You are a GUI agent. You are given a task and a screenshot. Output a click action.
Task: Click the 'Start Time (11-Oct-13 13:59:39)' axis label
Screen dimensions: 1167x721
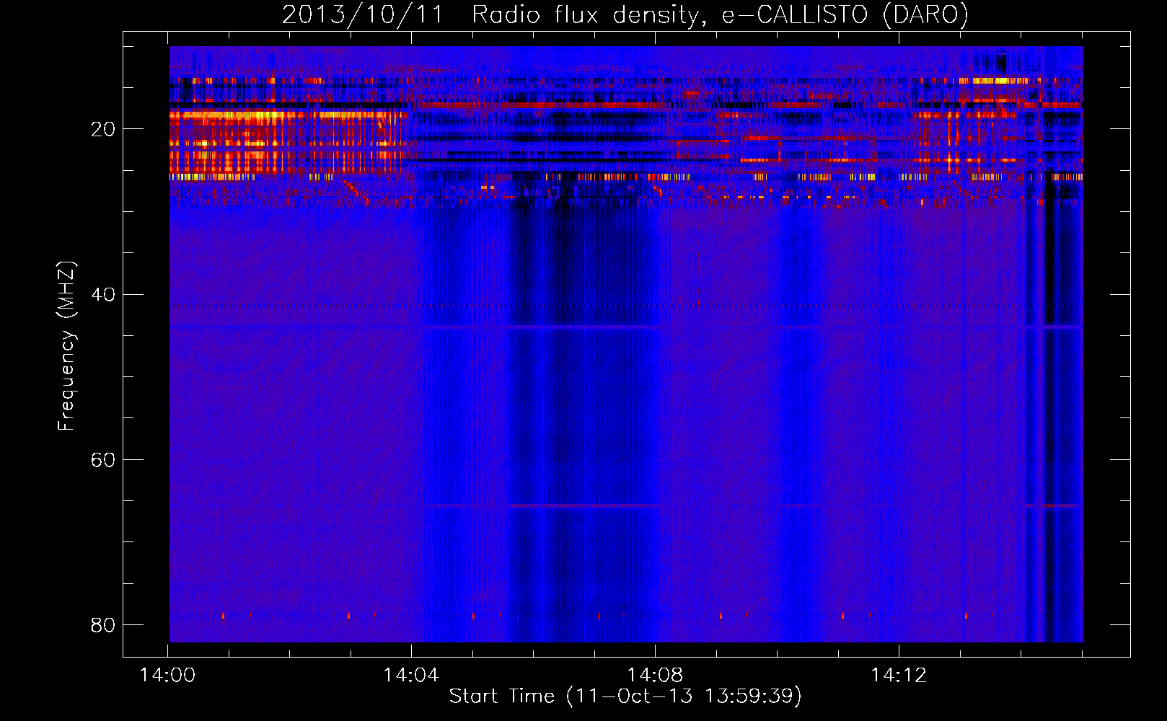tap(625, 696)
